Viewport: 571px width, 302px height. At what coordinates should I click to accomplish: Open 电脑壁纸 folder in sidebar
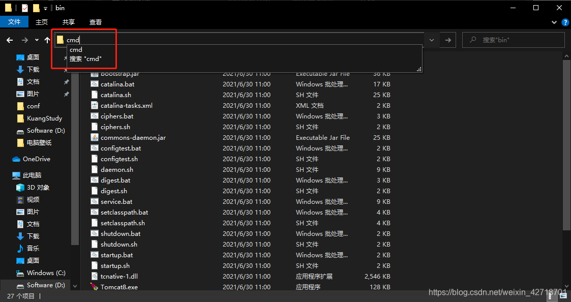[x=34, y=143]
